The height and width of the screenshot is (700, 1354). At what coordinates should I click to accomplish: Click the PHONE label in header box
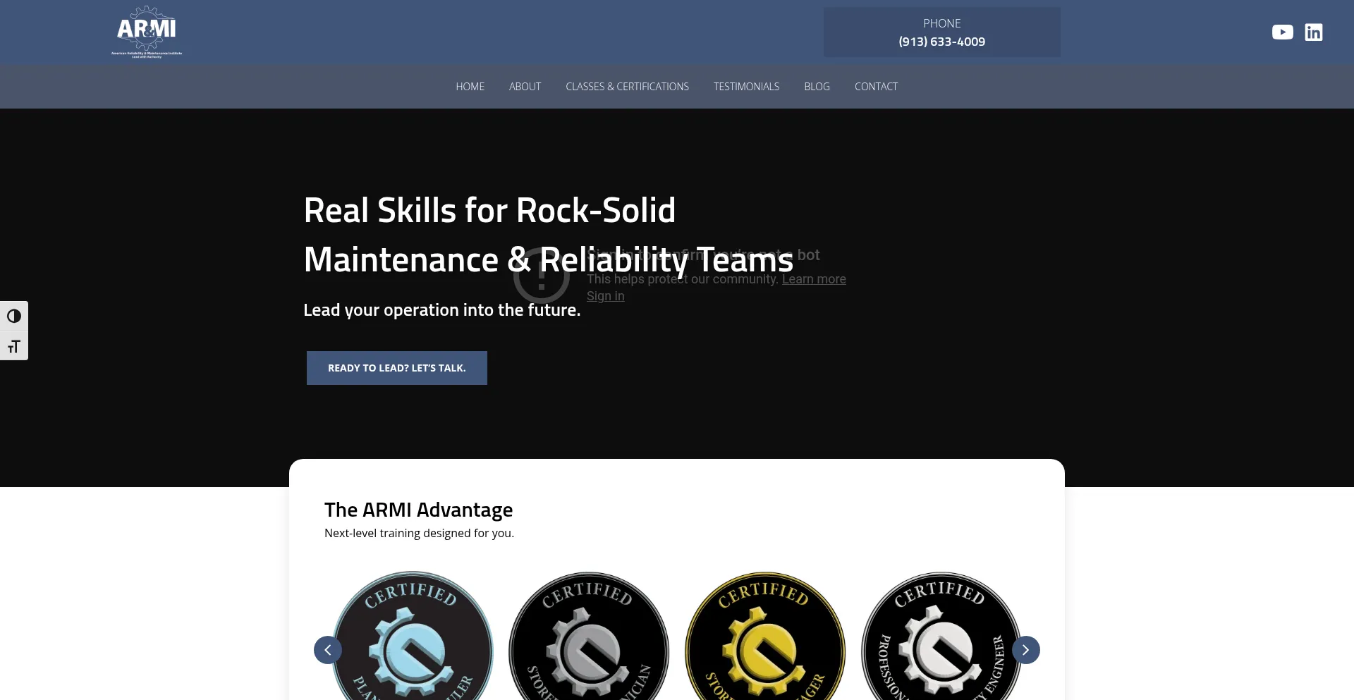click(x=941, y=23)
